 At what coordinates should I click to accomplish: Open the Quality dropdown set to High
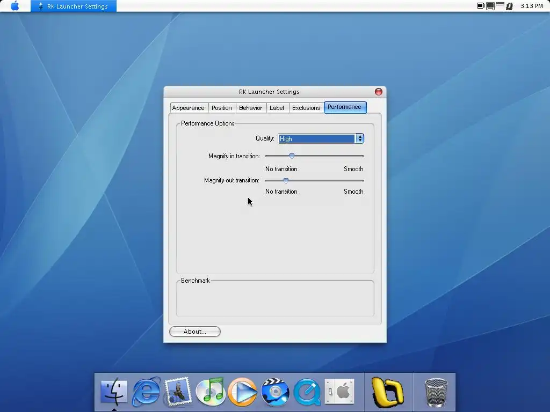pyautogui.click(x=321, y=139)
